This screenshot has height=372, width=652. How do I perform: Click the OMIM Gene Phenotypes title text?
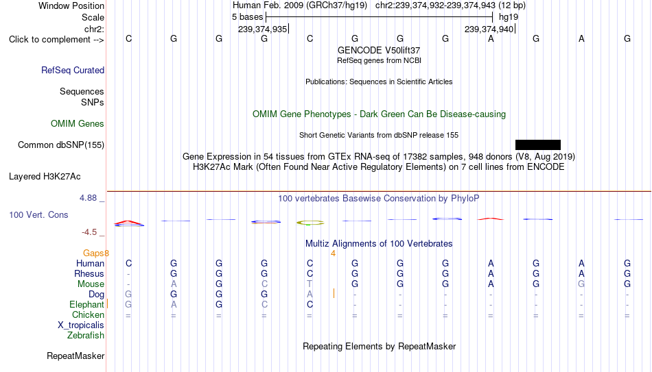(x=379, y=114)
